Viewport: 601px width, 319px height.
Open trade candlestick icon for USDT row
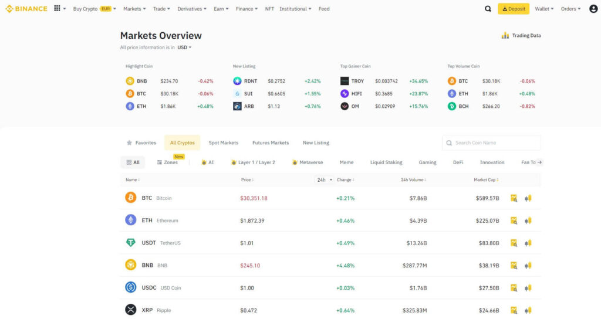pyautogui.click(x=528, y=243)
